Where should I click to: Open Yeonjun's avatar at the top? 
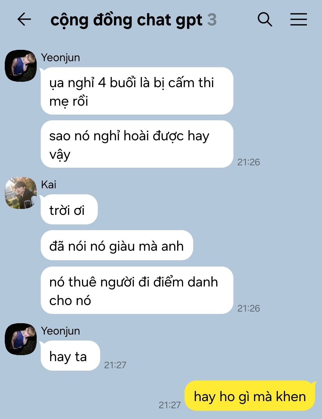tap(21, 66)
